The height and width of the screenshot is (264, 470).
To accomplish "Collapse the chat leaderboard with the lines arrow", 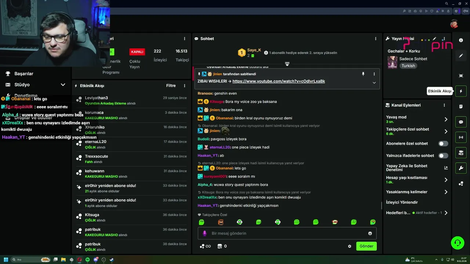I will click(287, 64).
